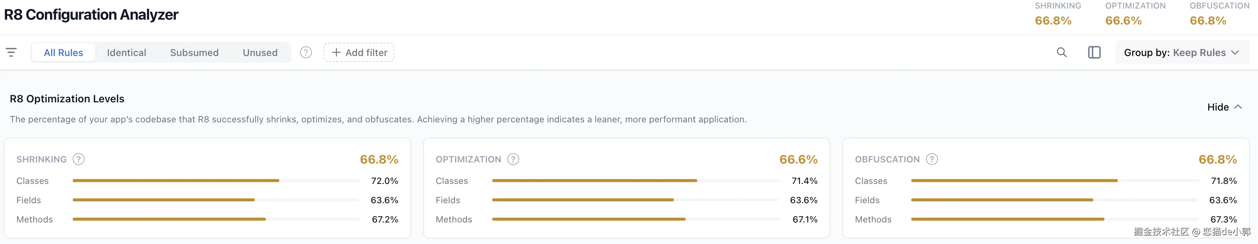Click the header SHRINKING 66.8% stat

pyautogui.click(x=1058, y=14)
